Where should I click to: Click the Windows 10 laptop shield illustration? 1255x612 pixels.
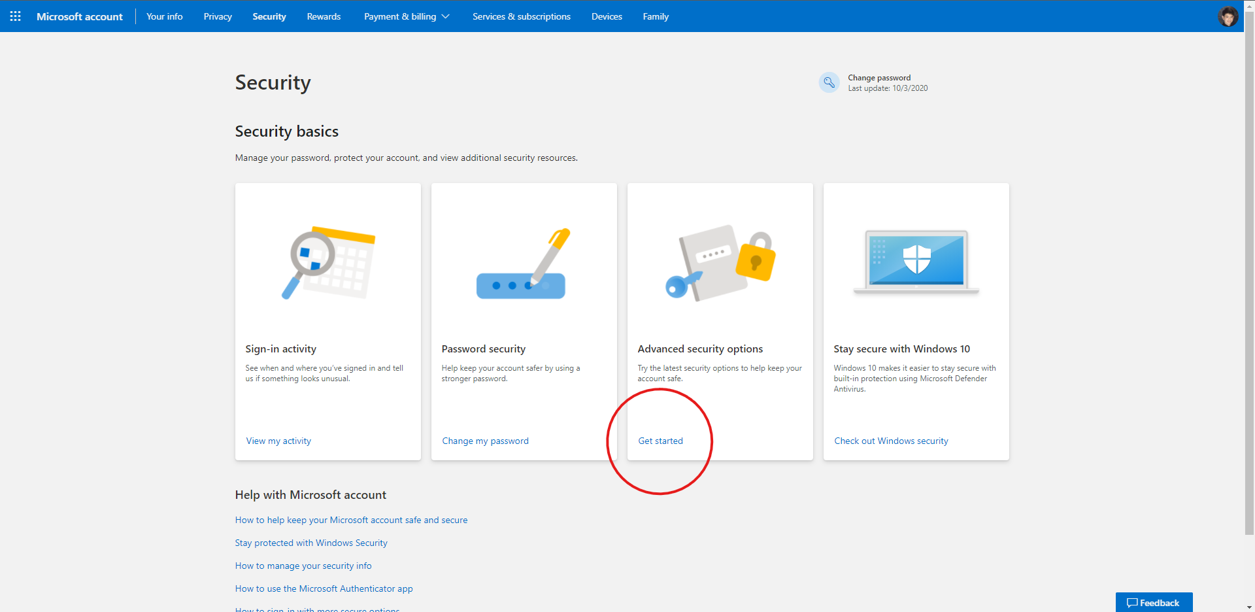tap(916, 262)
